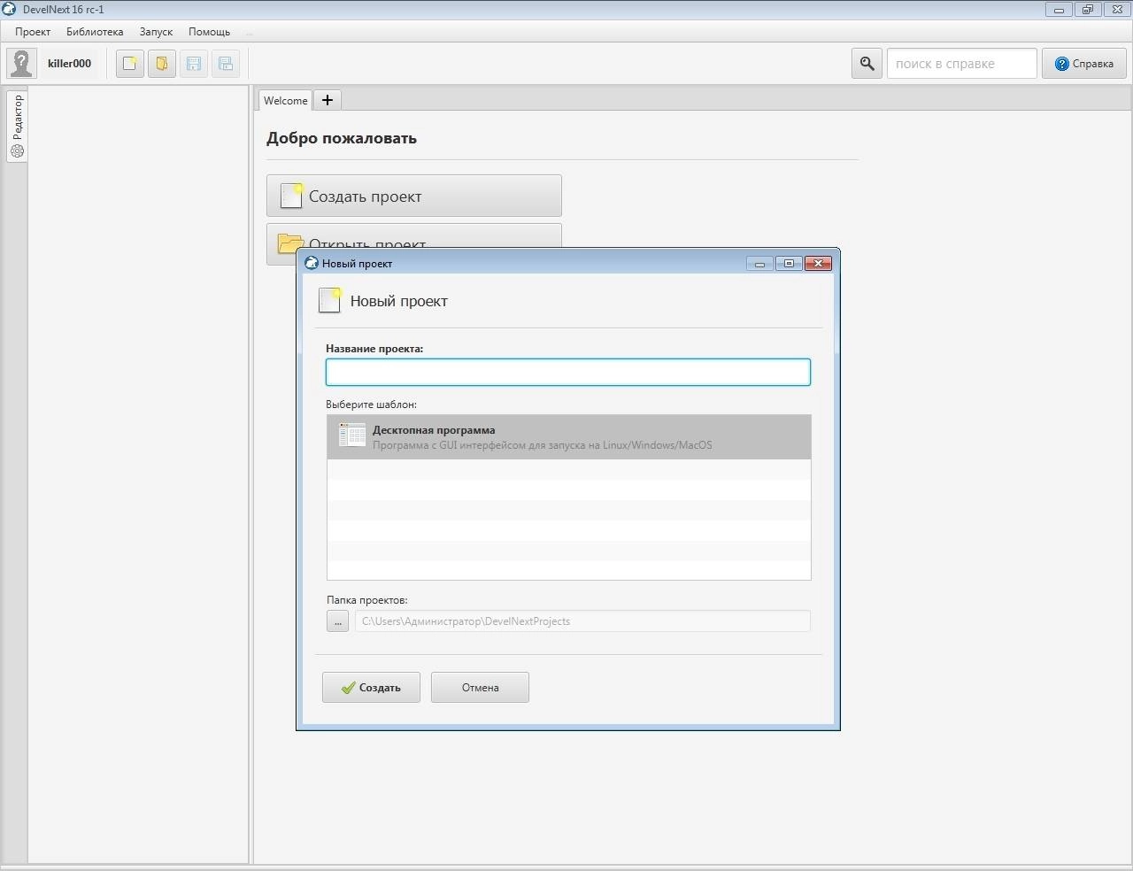Click the new project toolbar icon
Viewport: 1133px width, 871px height.
pyautogui.click(x=130, y=64)
